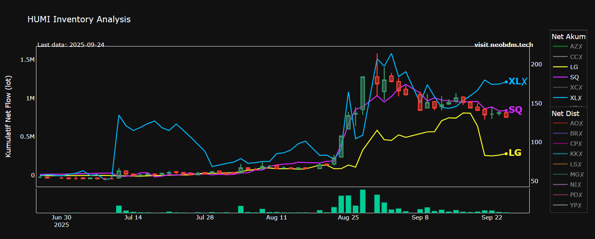Click the yellow LG line end label
Viewport: 595px width, 239px height.
(x=515, y=153)
